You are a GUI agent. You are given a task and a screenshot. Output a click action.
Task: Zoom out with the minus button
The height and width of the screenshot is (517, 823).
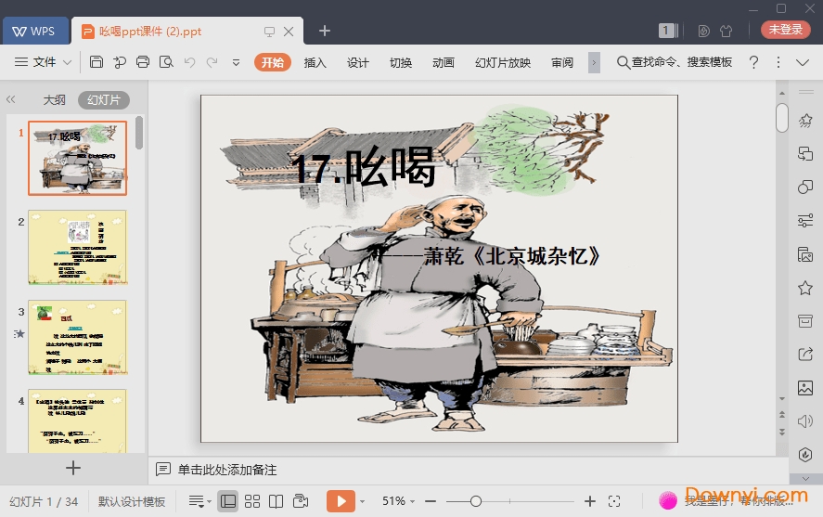431,502
